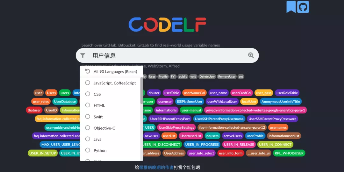Select the 'AnonymousUserInfoTitle' tag
The image size is (344, 172).
[281, 102]
